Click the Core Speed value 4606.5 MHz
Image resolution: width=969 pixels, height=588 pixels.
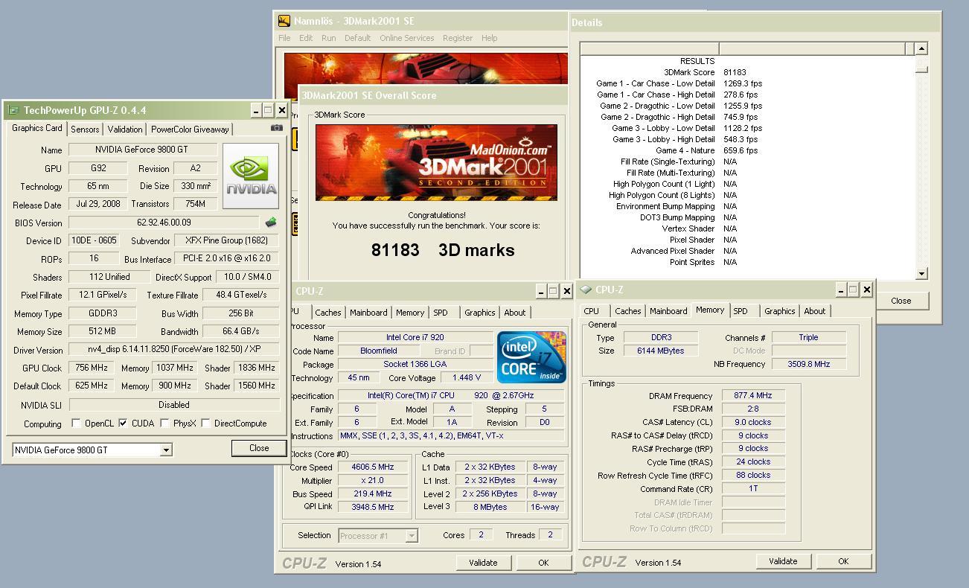tap(373, 467)
